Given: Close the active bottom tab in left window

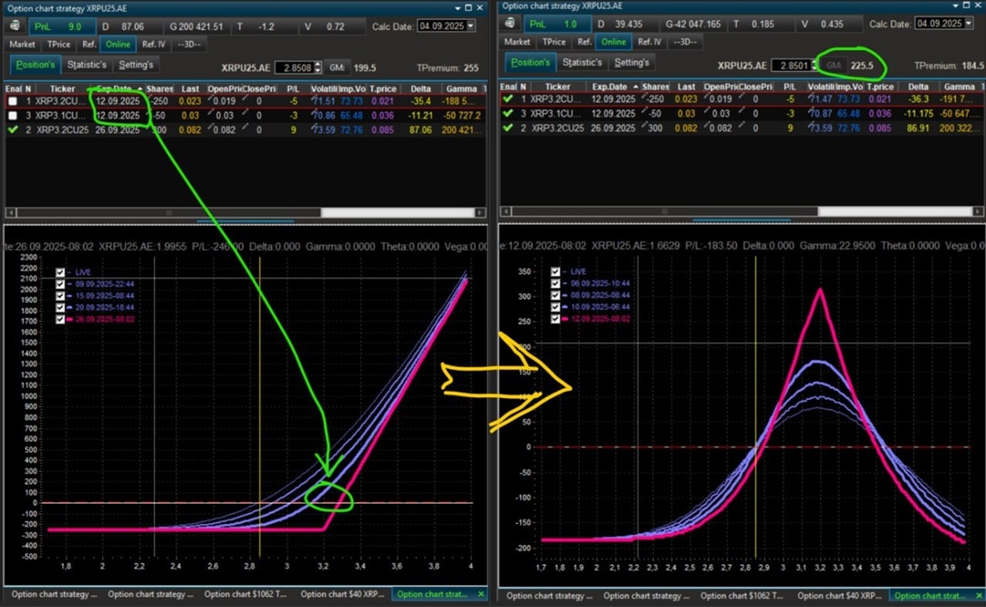Looking at the screenshot, I should coord(481,594).
